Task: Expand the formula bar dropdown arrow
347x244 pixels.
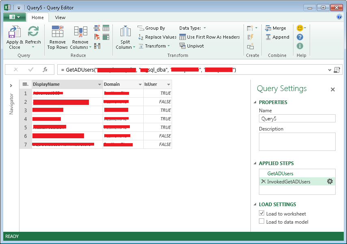Action: coord(329,70)
